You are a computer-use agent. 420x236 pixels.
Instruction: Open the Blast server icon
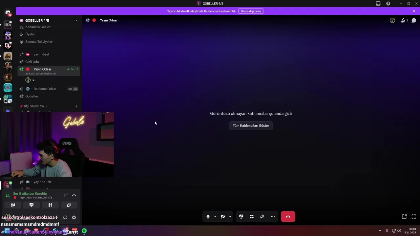(8, 25)
